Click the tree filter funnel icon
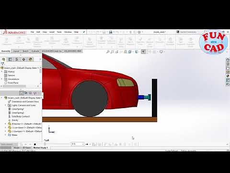 point(2,64)
